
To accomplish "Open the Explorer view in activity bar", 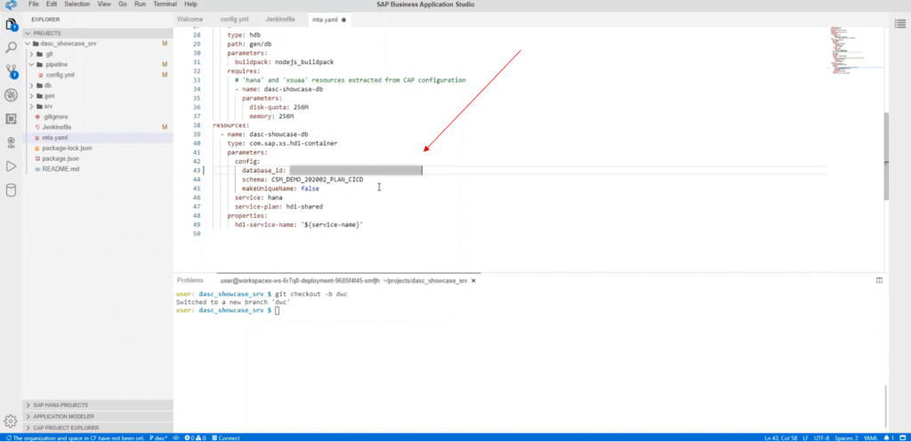I will coord(11,25).
